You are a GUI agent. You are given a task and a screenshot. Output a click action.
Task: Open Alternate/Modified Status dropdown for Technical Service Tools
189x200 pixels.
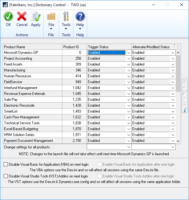click(173, 123)
